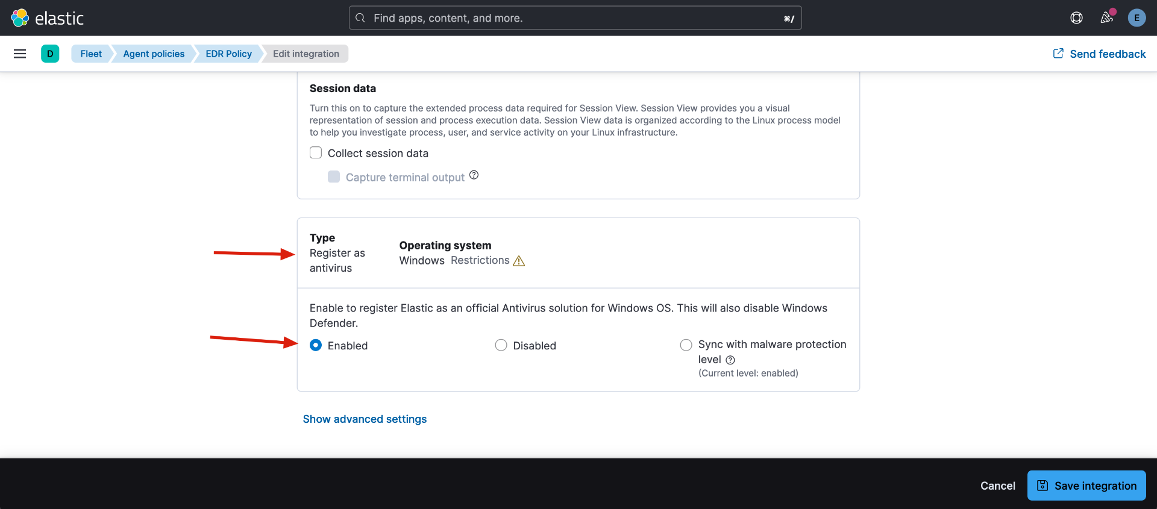Open the user avatar E menu
The width and height of the screenshot is (1157, 509).
coord(1137,18)
